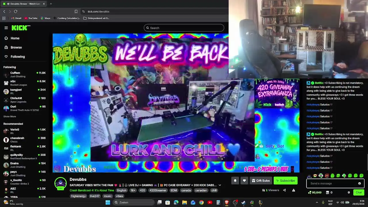Click the 1 Viewers count
Viewport: 368px width, 207px height.
point(271,190)
